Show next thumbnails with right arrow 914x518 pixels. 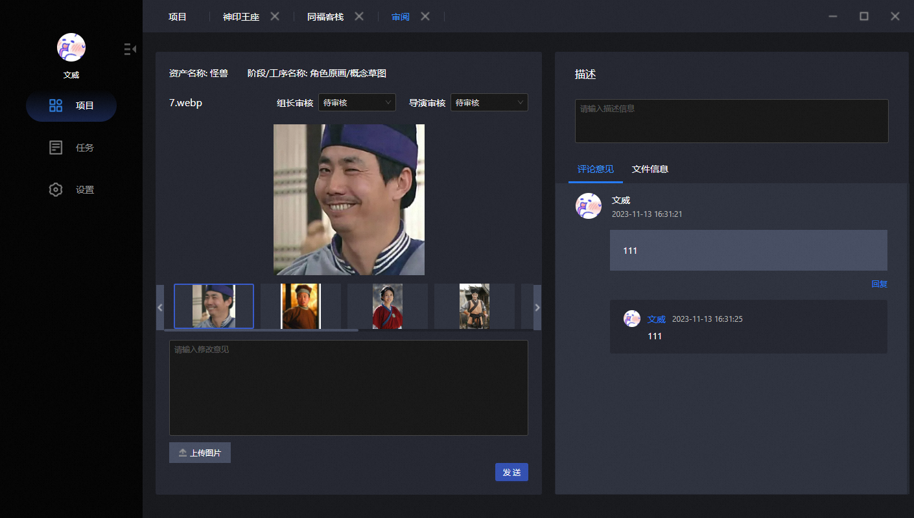click(x=537, y=308)
